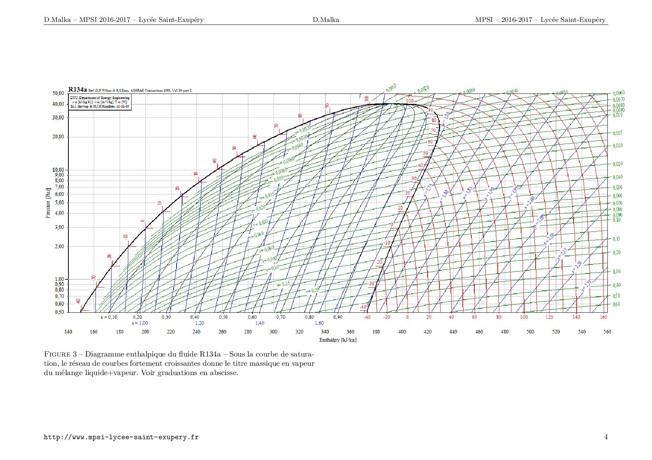Click the red "160" temperature label
This screenshot has height=460, width=652.
pos(603,317)
